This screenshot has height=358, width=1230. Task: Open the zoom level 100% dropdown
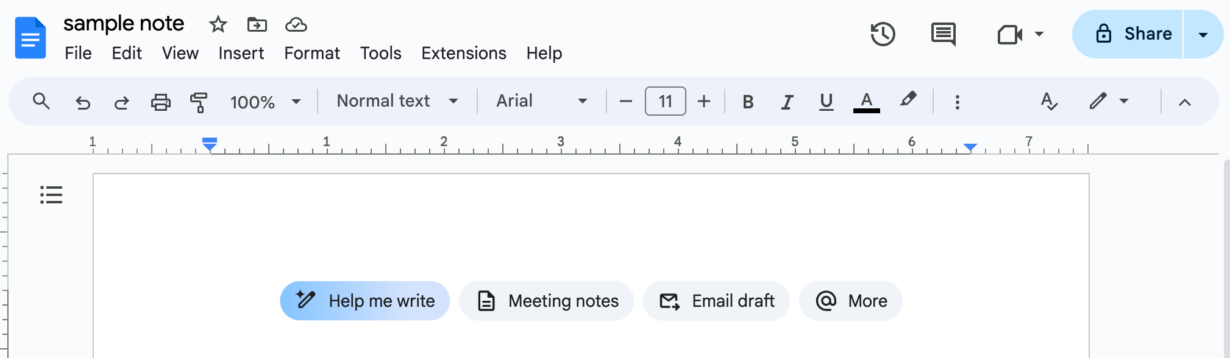(x=265, y=102)
